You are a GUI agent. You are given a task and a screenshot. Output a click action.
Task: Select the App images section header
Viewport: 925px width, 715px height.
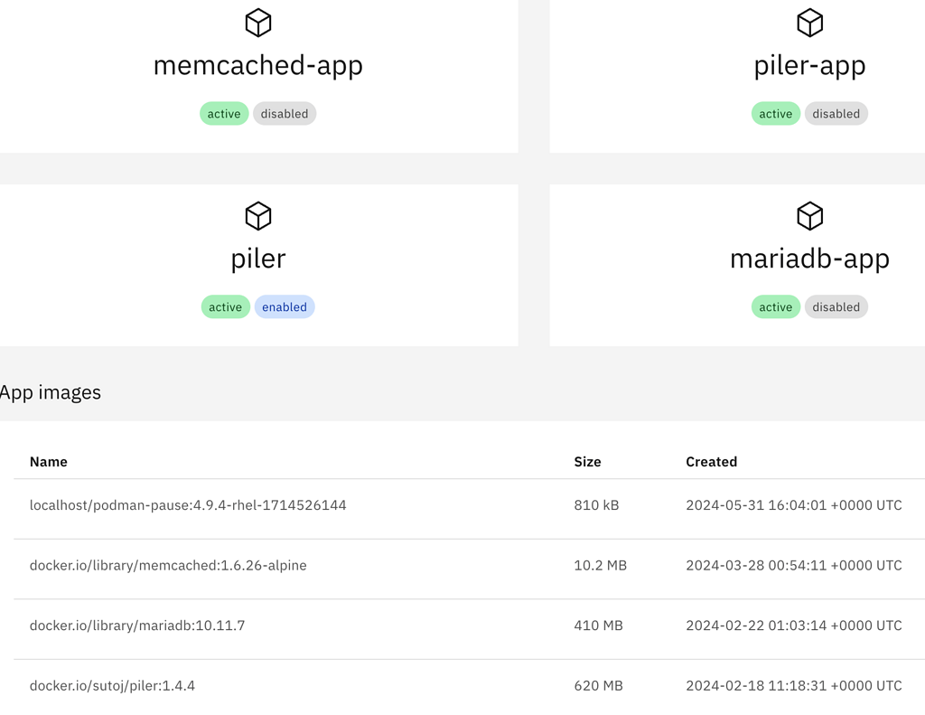[51, 392]
